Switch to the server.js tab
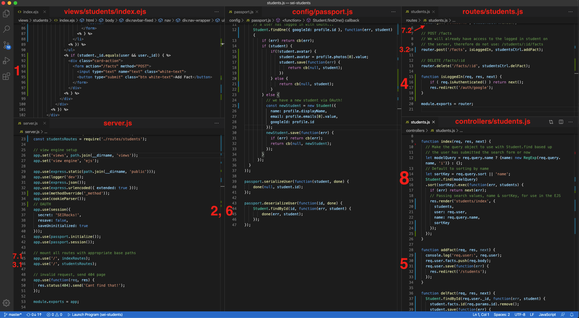 pyautogui.click(x=30, y=123)
